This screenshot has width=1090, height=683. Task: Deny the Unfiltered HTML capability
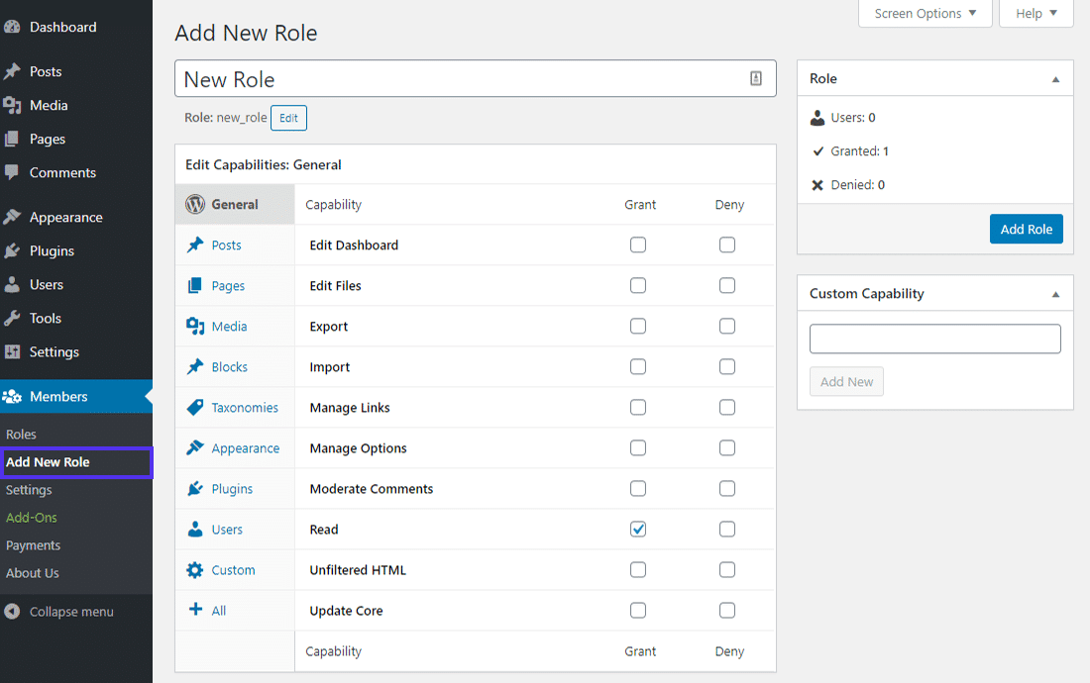[726, 569]
